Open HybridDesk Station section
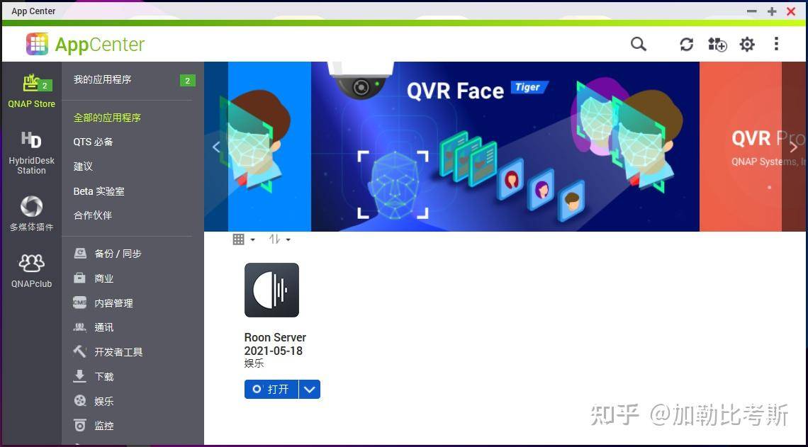808x447 pixels. point(31,153)
